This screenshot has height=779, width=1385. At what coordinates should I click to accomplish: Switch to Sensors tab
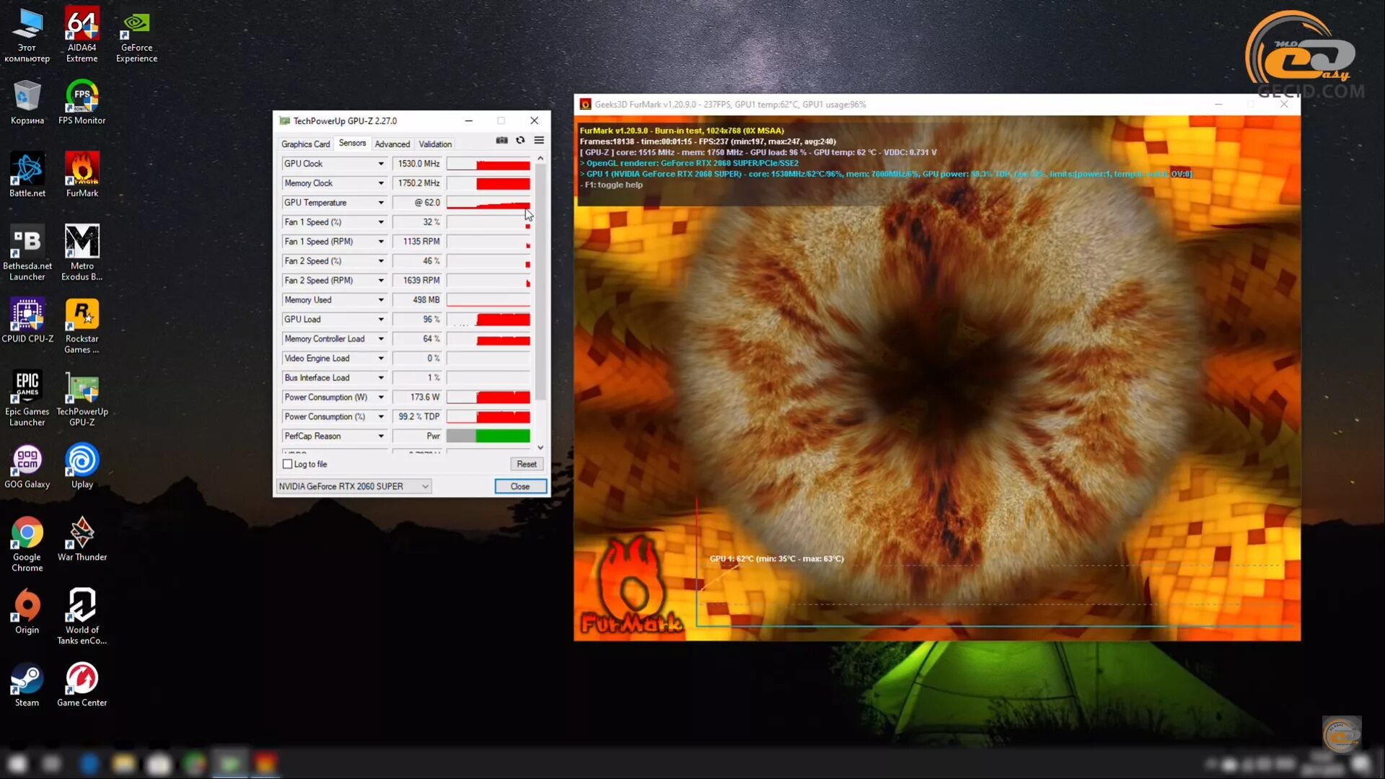tap(352, 143)
